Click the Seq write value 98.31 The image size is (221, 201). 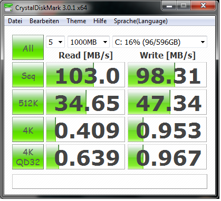pos(167,75)
